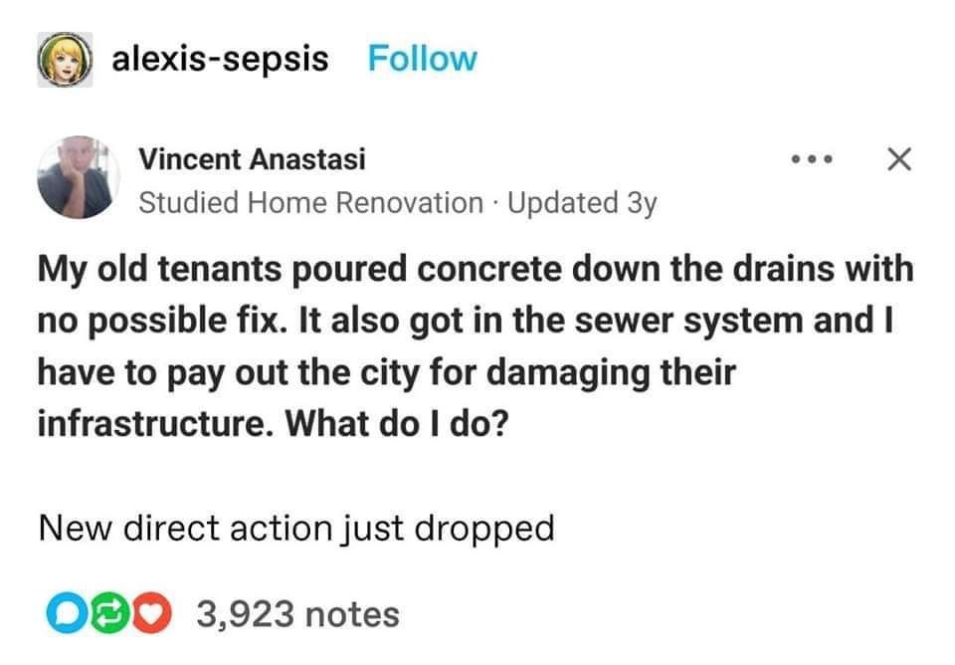Click the "Updated 3y" timestamp
Viewport: 955px width, 665px height.
pos(583,203)
